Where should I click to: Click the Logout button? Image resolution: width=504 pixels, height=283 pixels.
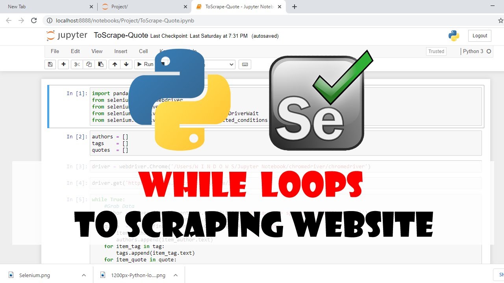pos(480,36)
